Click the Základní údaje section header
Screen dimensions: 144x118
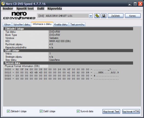tap(68, 29)
